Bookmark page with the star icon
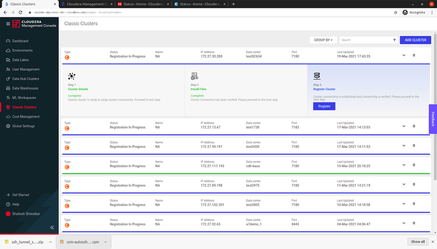 pos(395,12)
